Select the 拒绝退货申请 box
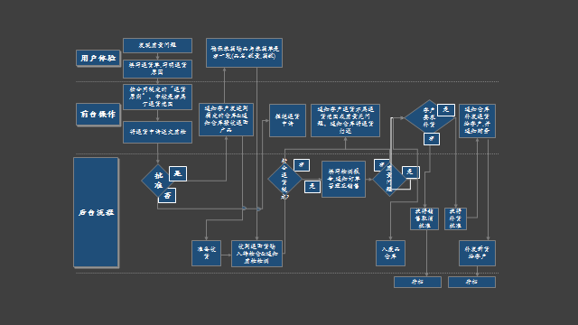Screen dimensions: 578x325 point(287,120)
